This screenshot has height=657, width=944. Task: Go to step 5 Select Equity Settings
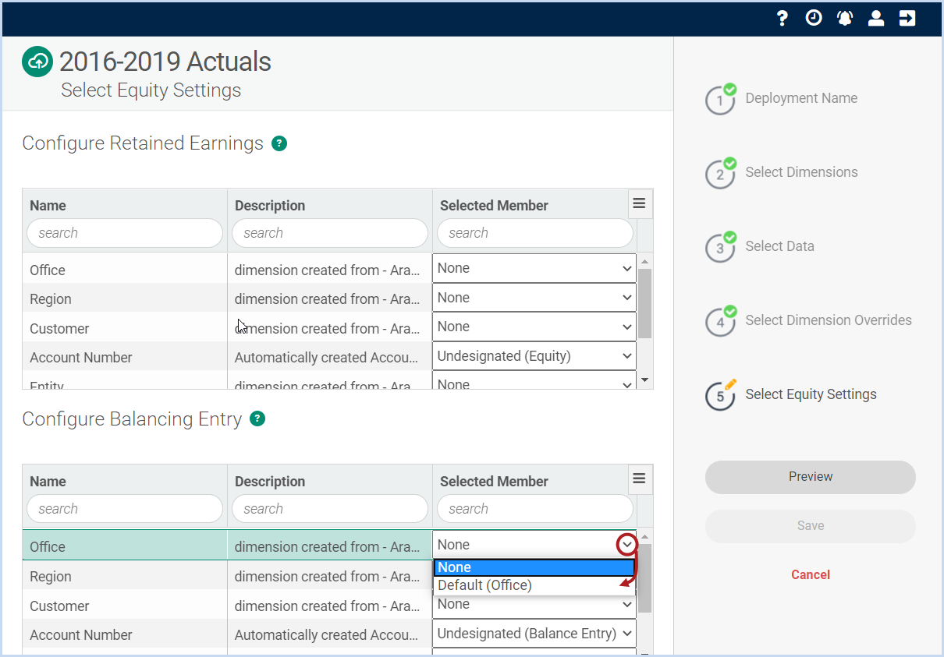click(x=792, y=395)
